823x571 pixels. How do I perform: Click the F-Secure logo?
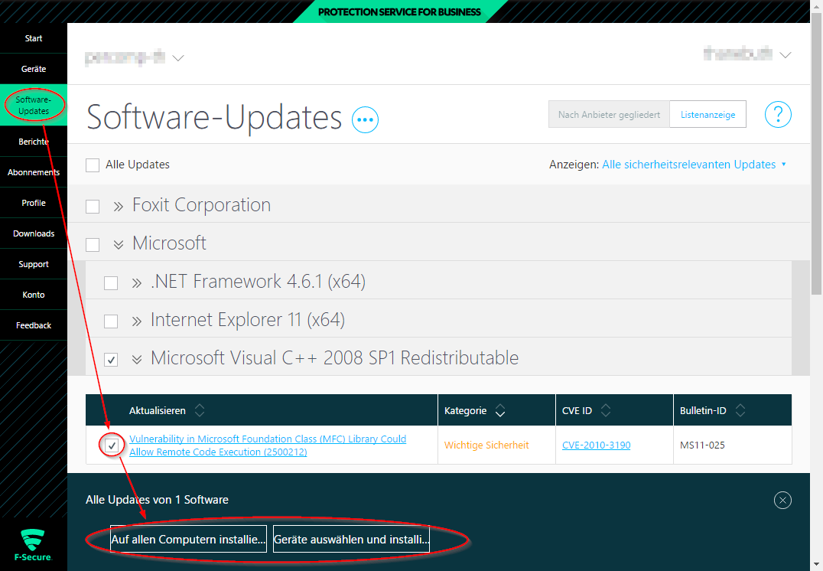[x=33, y=545]
